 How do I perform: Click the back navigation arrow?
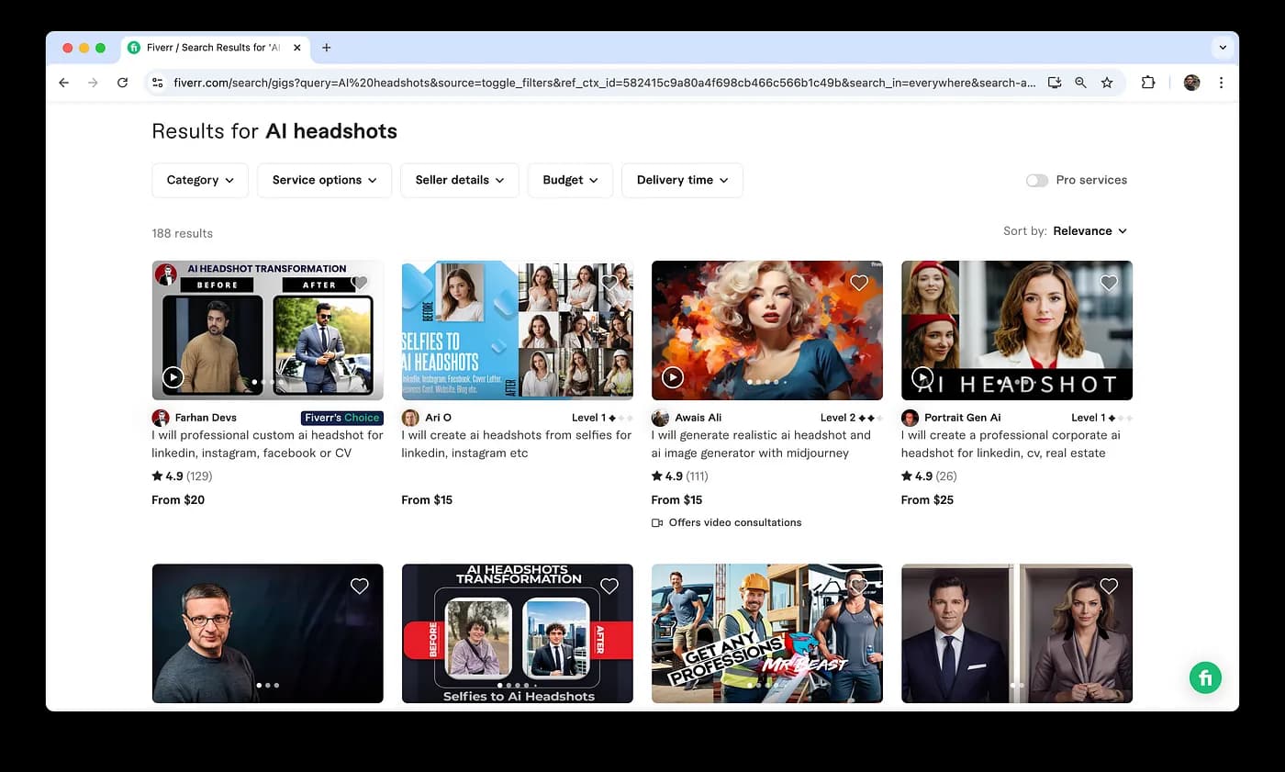tap(63, 83)
